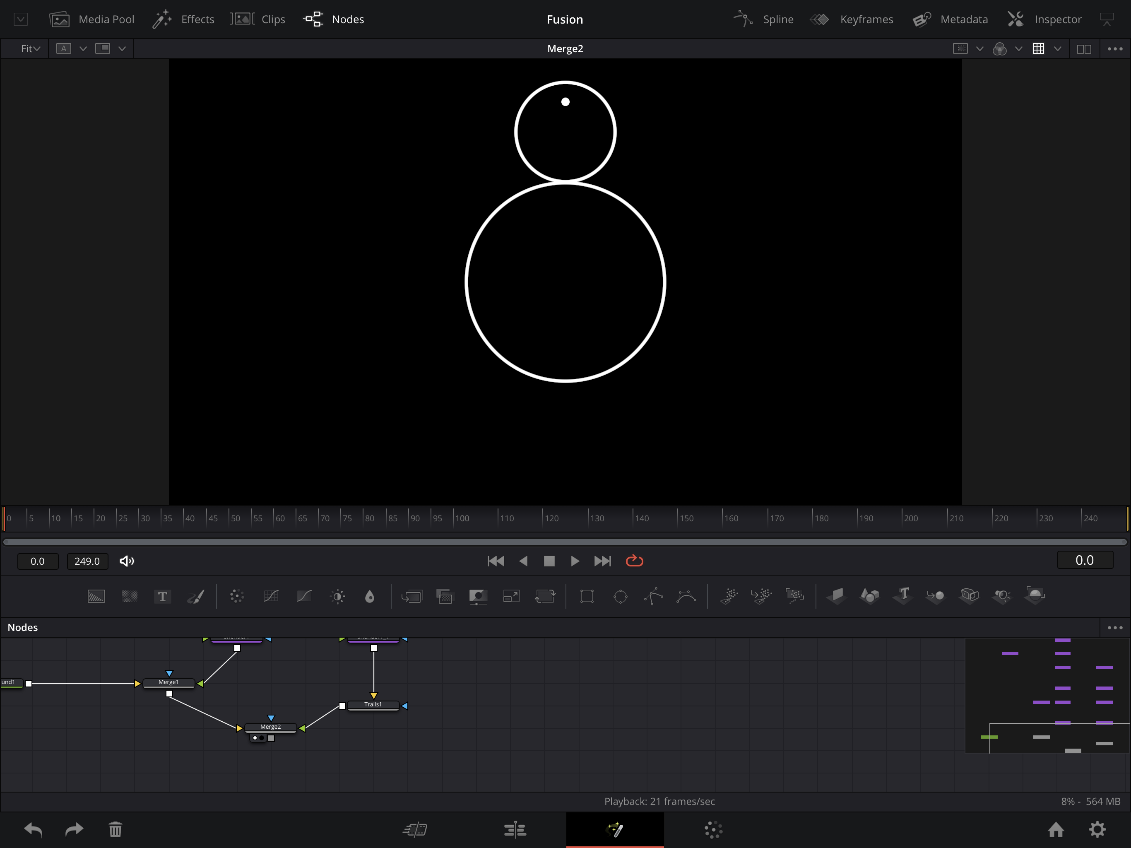Viewport: 1131px width, 848px height.
Task: Add a Renderer 3D node
Action: coord(1035,595)
